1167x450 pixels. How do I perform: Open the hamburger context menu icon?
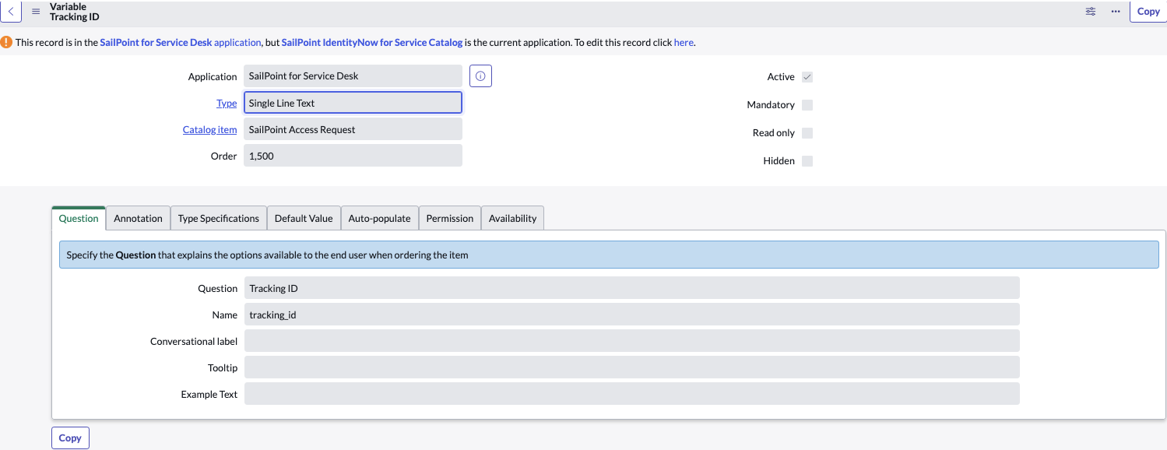pyautogui.click(x=36, y=12)
